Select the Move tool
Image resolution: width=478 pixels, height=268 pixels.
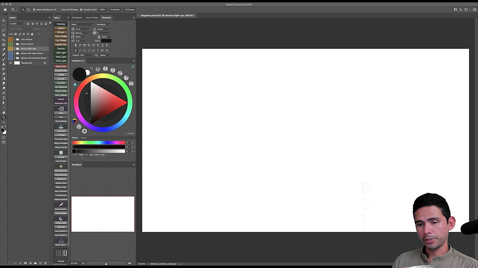pos(4,20)
